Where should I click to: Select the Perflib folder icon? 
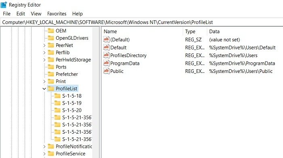51,52
